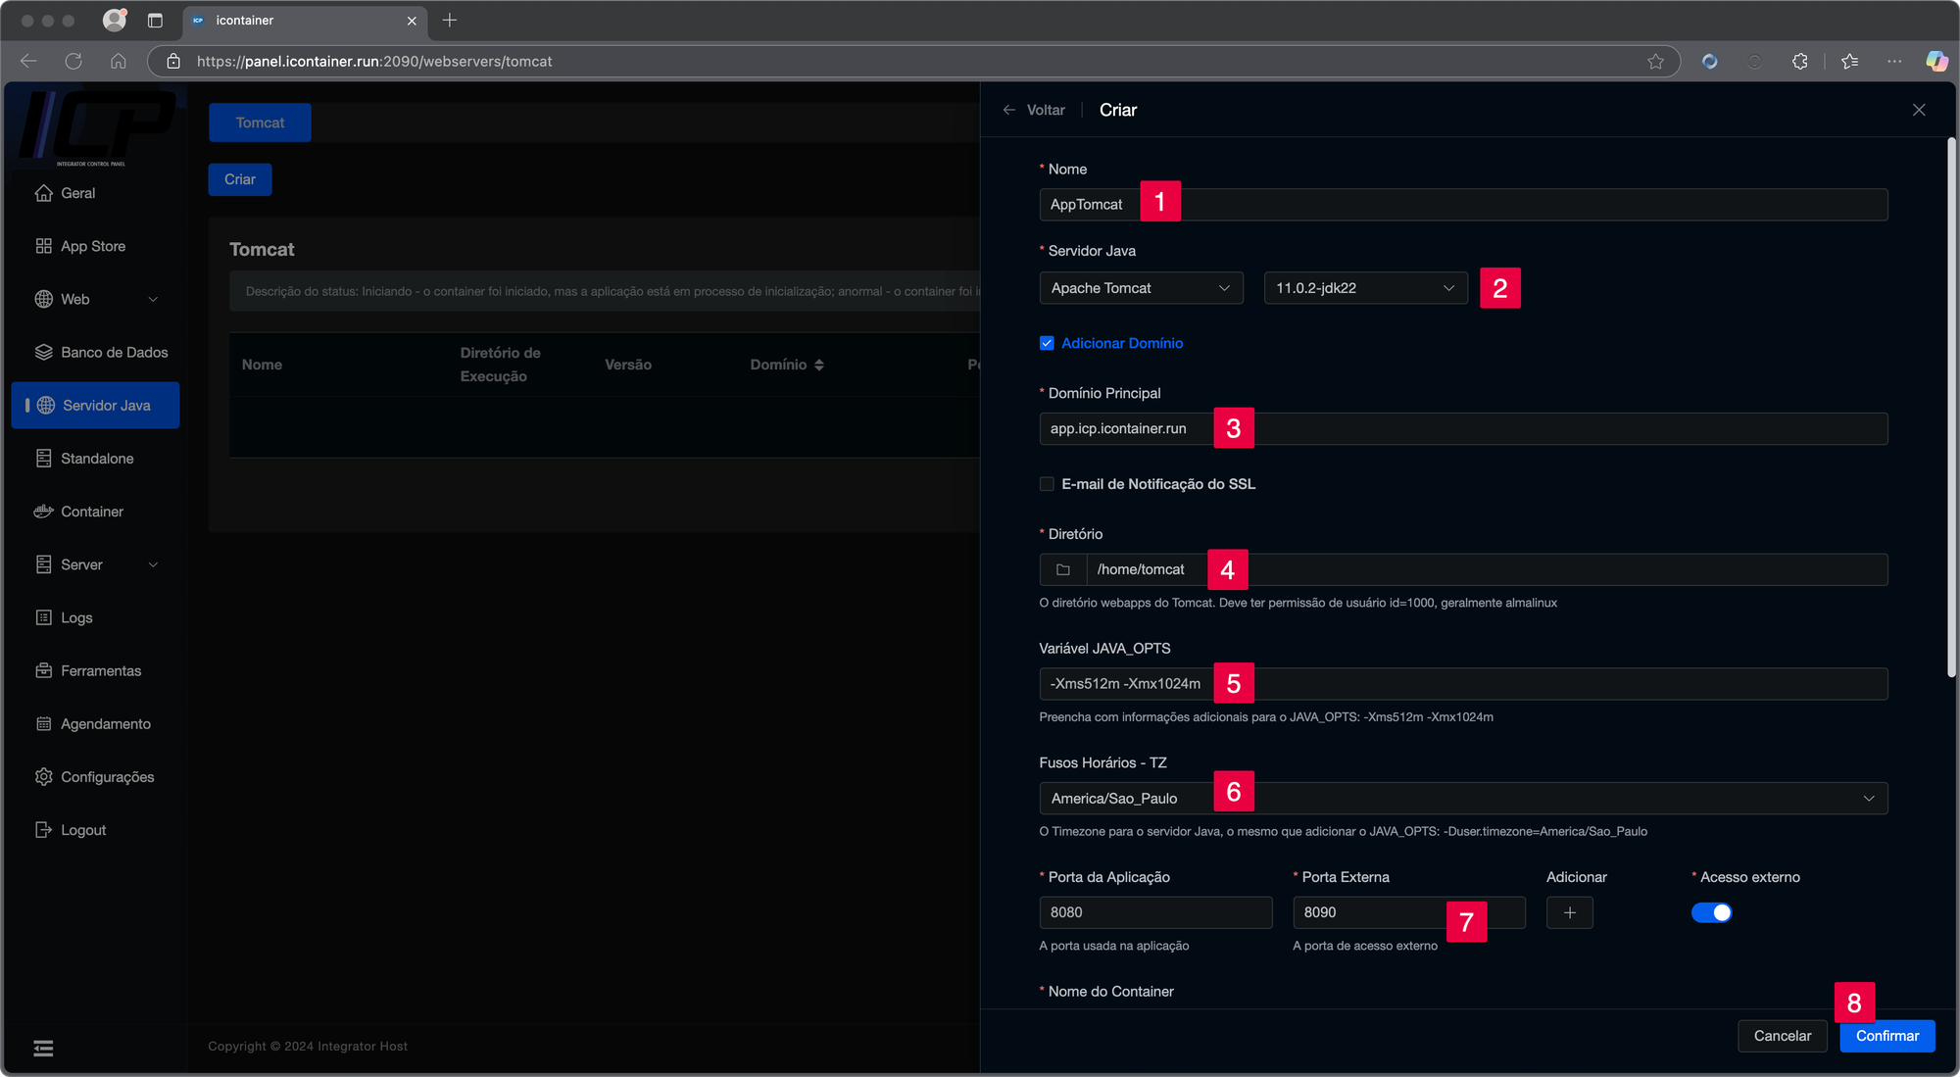Expand the Web menu chevron
This screenshot has width=1960, height=1077.
tap(153, 299)
